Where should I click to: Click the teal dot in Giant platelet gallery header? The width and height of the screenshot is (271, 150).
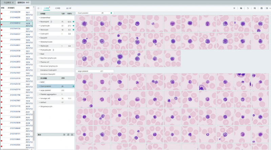pos(111,13)
